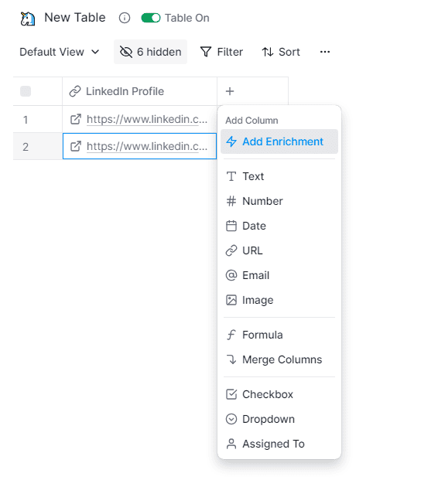Image resolution: width=421 pixels, height=487 pixels.
Task: Open the external link icon in row 2
Action: point(76,146)
